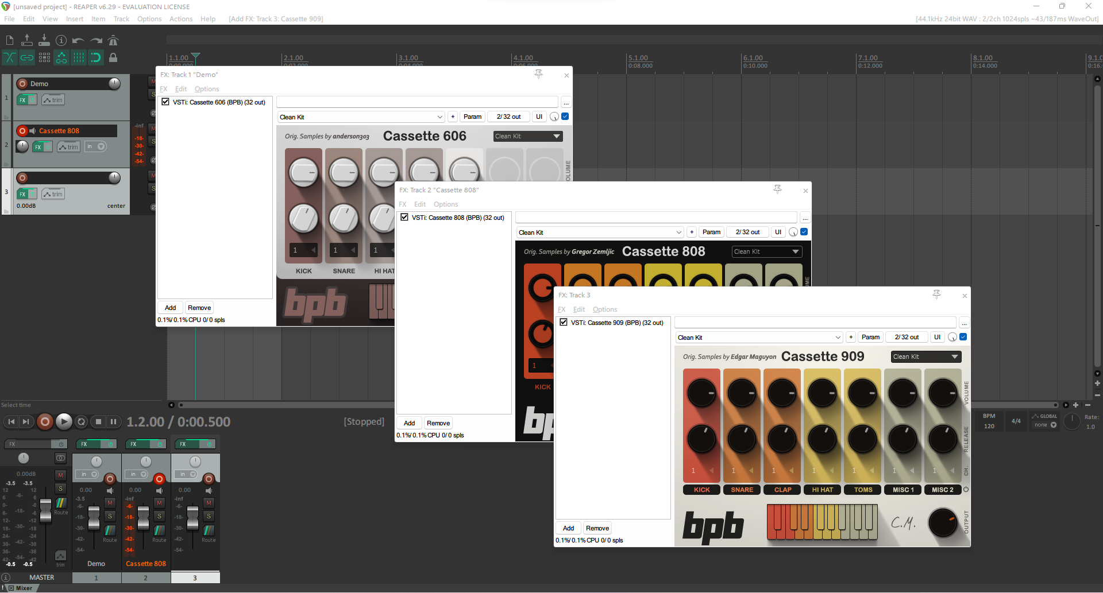Toggle item grouping chain-link icon
This screenshot has height=593, width=1103.
click(x=27, y=57)
